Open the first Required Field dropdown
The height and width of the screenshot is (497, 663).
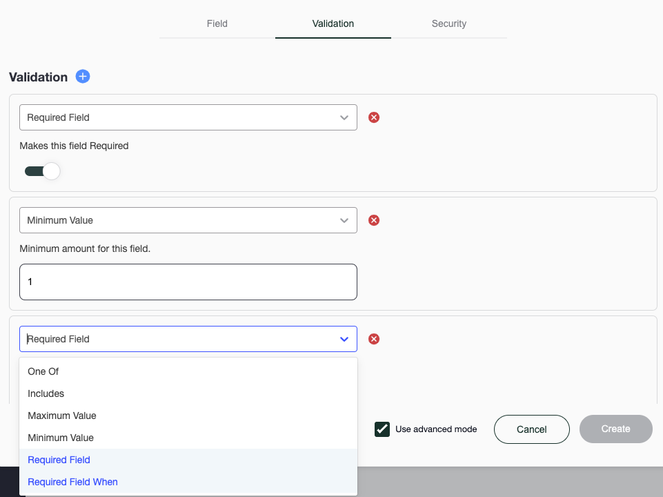(x=188, y=117)
